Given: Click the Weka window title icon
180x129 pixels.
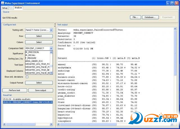Looking at the screenshot, I should click(x=3, y=3).
